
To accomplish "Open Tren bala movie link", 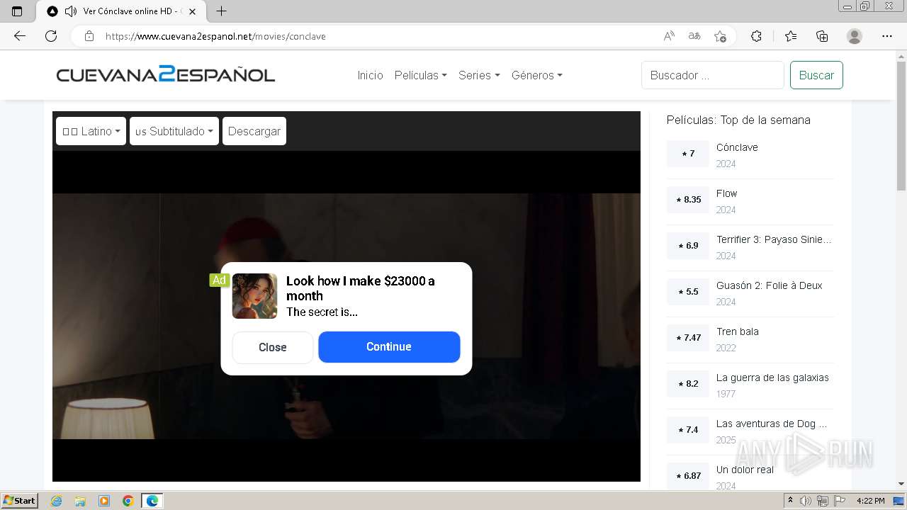I will tap(737, 331).
